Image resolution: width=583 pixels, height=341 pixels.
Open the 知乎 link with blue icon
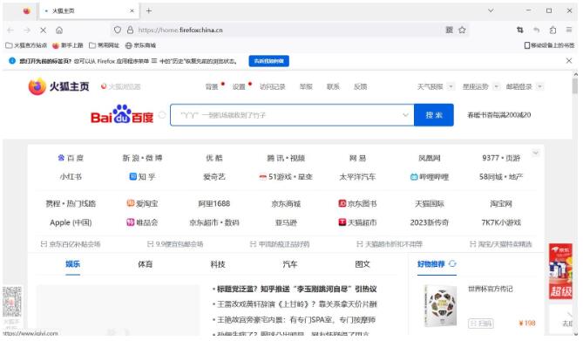point(142,177)
